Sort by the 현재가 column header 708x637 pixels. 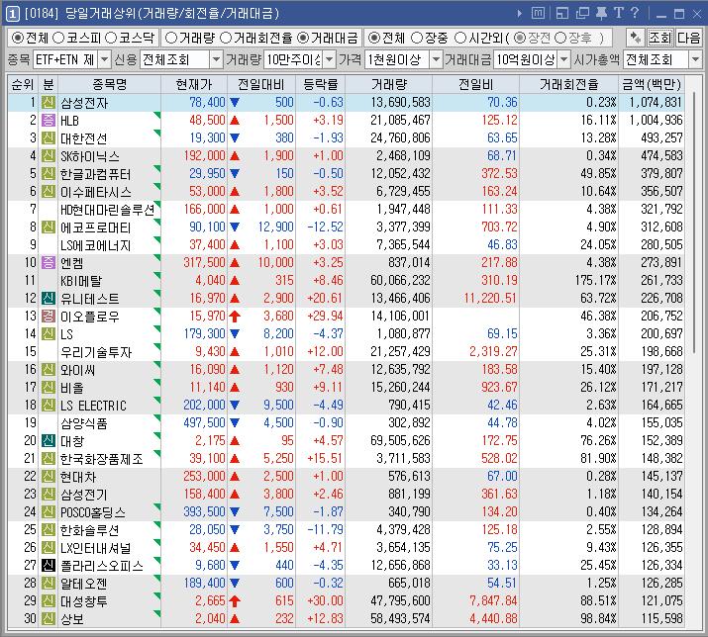pyautogui.click(x=194, y=84)
